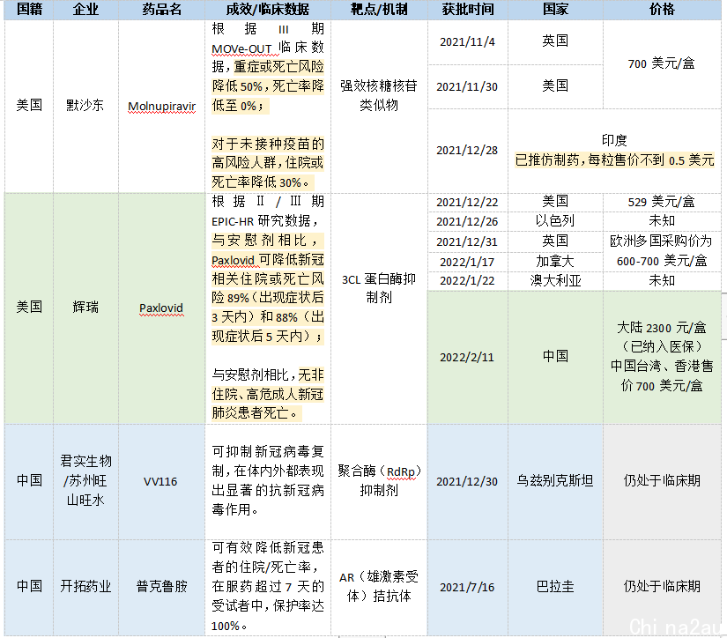Click the 默沙东 company cell
The height and width of the screenshot is (638, 727).
click(85, 105)
